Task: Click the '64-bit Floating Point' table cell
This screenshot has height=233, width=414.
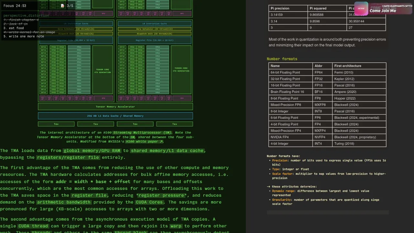Action: pos(291,72)
